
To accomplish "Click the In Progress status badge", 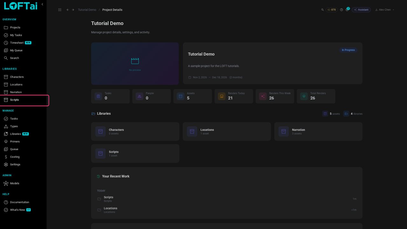I will pyautogui.click(x=348, y=50).
